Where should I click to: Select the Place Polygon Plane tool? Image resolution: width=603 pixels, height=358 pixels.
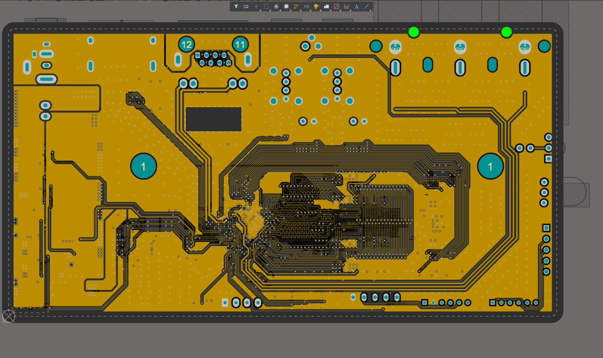[x=326, y=7]
